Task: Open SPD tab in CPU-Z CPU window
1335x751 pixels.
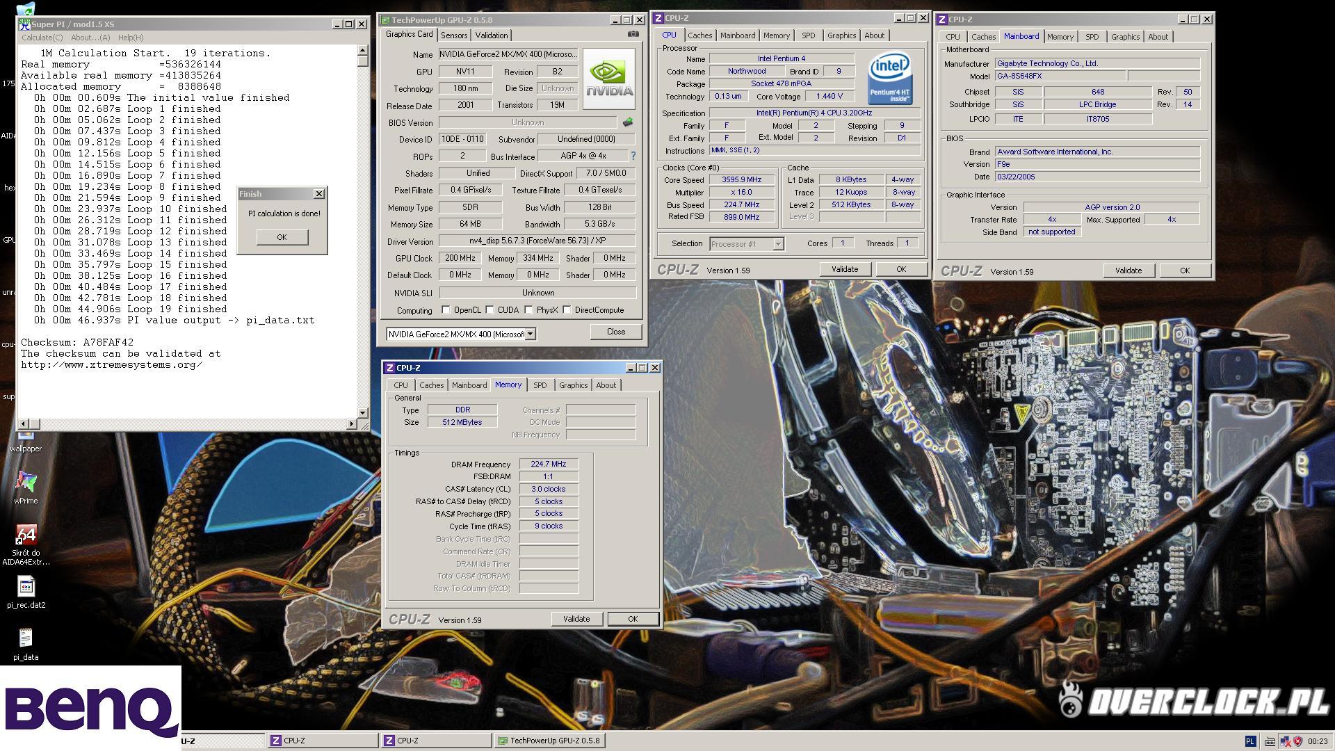Action: pos(808,35)
